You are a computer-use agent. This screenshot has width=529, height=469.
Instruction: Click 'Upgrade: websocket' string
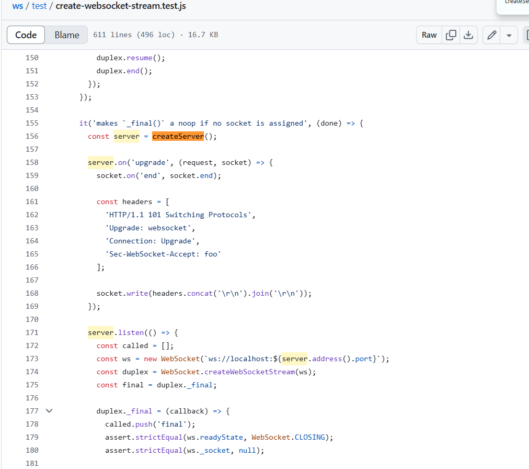tap(148, 228)
